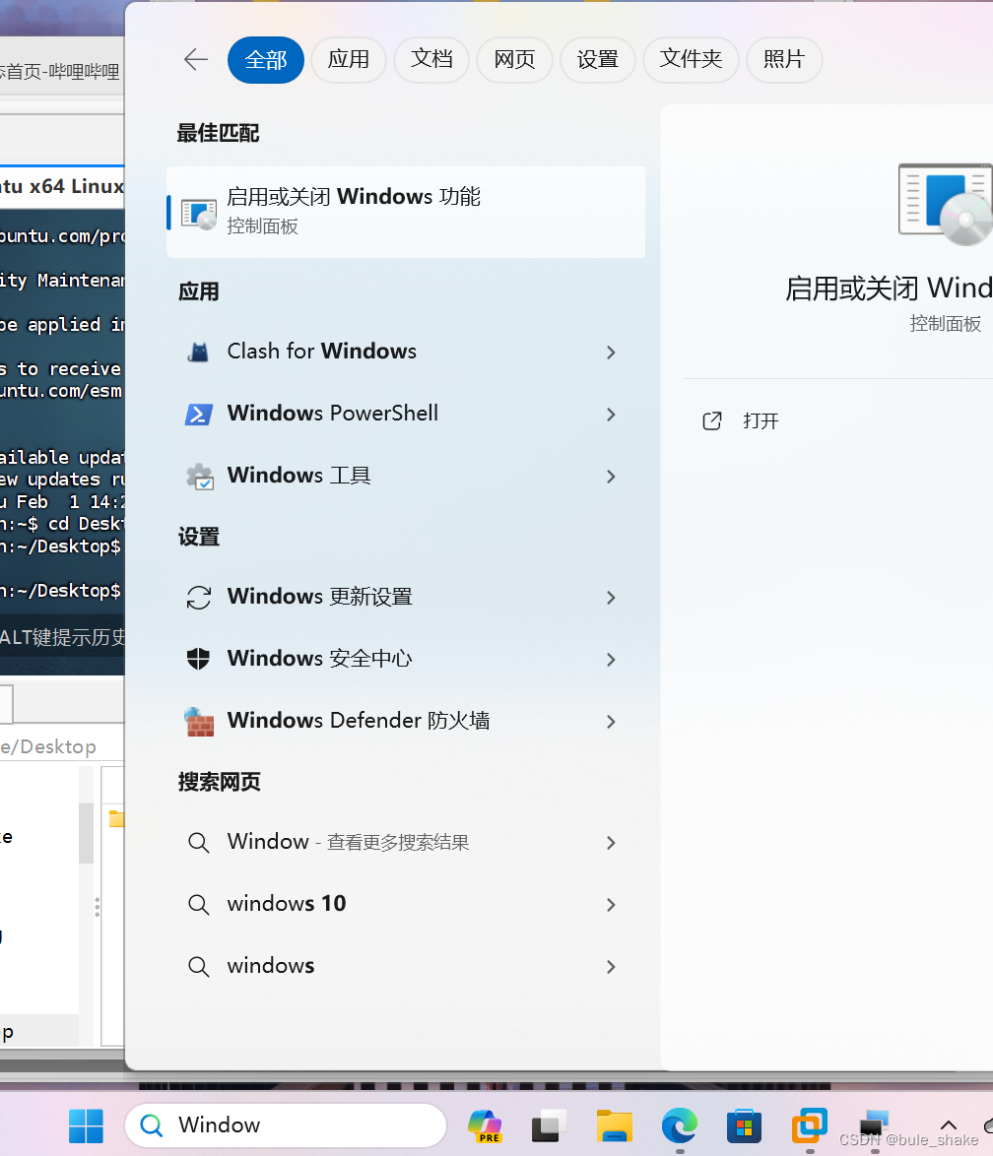
Task: Click the Windows features icon in best match
Action: click(x=198, y=214)
